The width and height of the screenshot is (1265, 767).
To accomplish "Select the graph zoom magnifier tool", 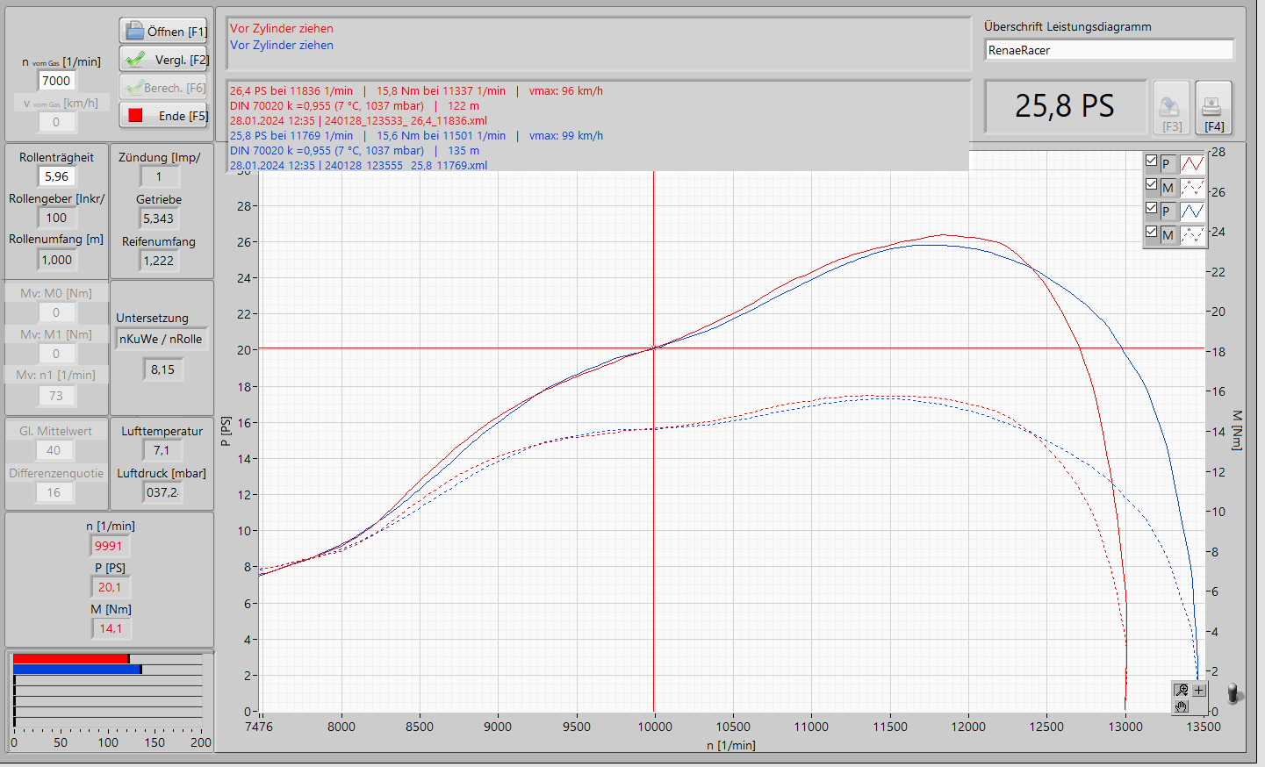I will point(1182,690).
